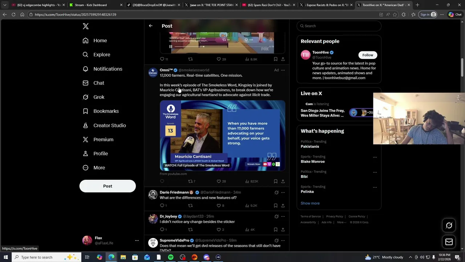Like Dr_Joyboy's reply with 2 likes

pyautogui.click(x=221, y=230)
